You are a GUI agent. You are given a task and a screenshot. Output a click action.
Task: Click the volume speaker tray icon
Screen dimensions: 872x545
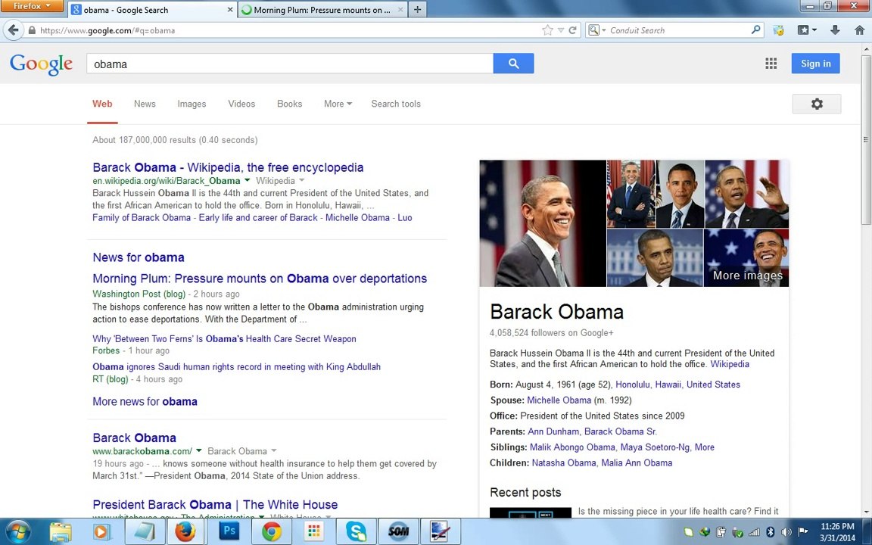tap(786, 532)
